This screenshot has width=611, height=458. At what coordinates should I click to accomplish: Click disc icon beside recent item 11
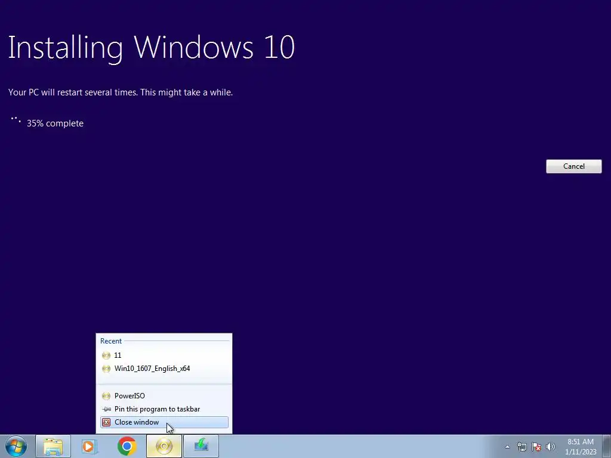(x=106, y=355)
